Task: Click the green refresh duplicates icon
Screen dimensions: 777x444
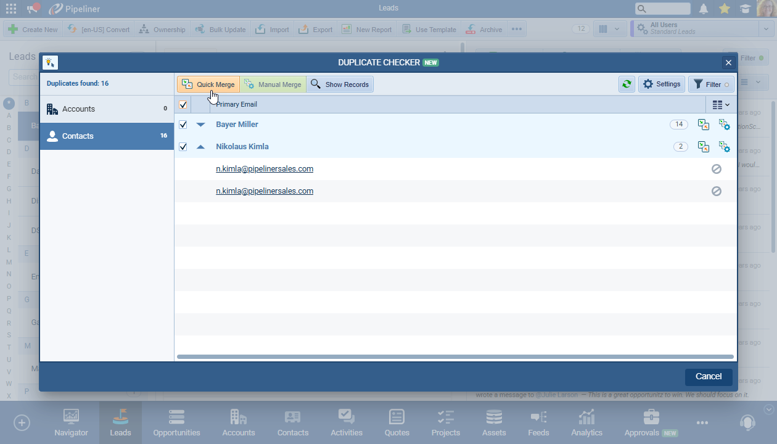Action: pyautogui.click(x=627, y=84)
